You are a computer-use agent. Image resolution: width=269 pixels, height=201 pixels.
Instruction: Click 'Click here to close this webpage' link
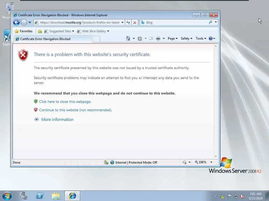pyautogui.click(x=65, y=102)
